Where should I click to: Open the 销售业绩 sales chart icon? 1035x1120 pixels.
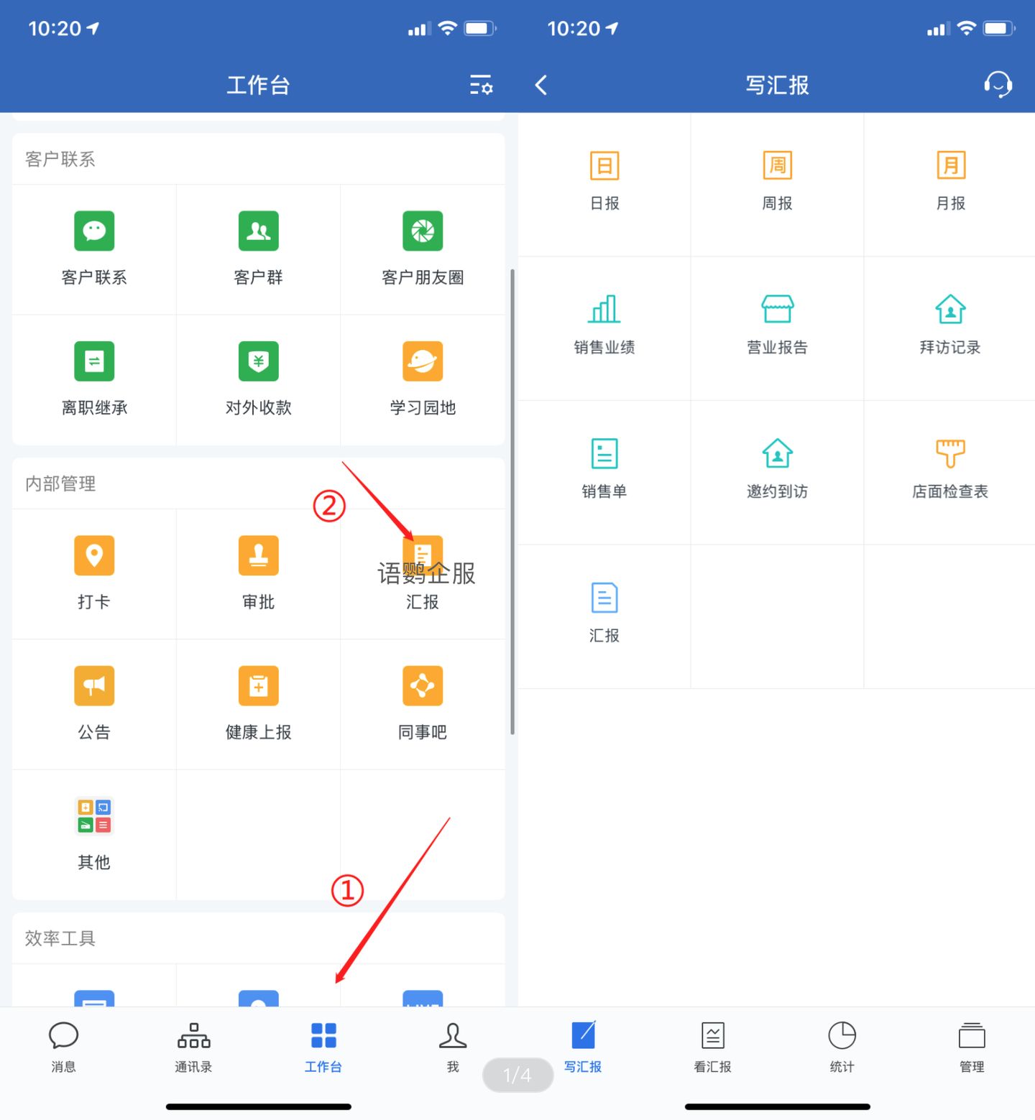(604, 310)
